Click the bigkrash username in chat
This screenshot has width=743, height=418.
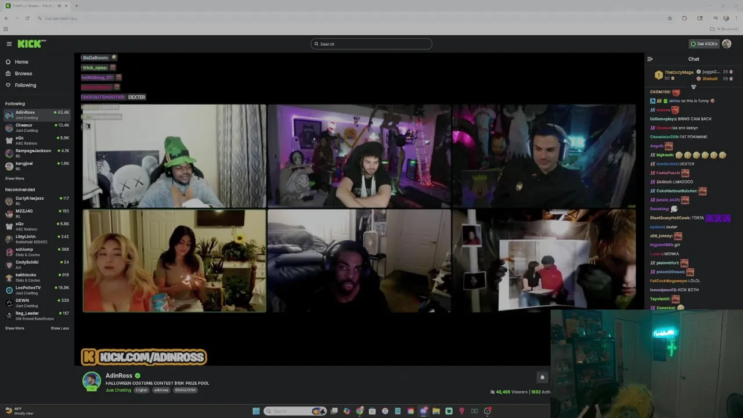665,155
